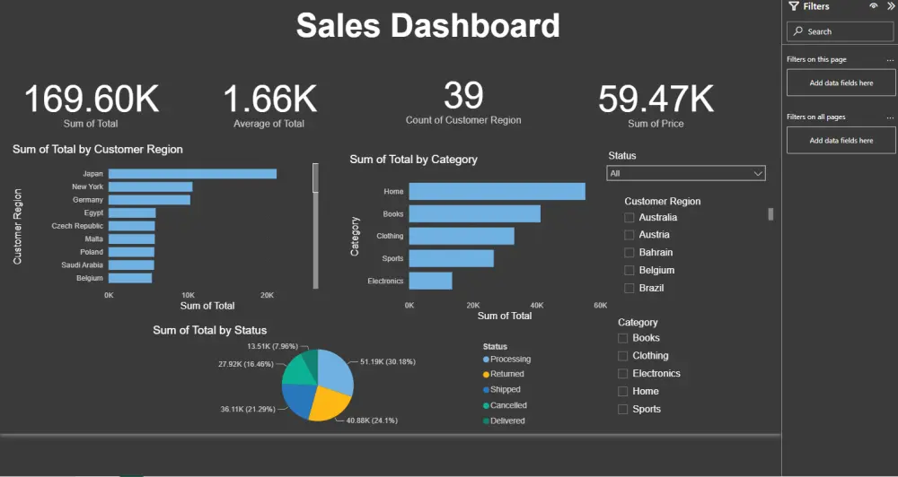Select the Clothing bar in category chart
Viewport: 898px width, 477px height.
point(462,236)
